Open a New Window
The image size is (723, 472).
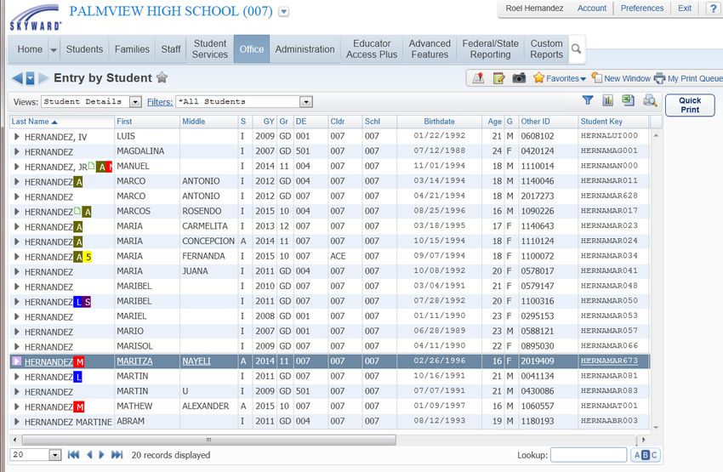point(621,78)
